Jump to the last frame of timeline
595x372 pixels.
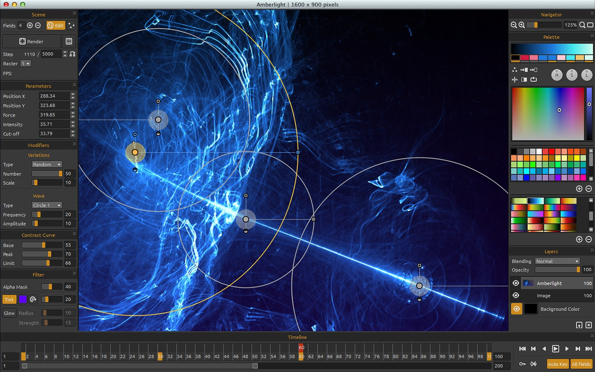click(x=589, y=349)
